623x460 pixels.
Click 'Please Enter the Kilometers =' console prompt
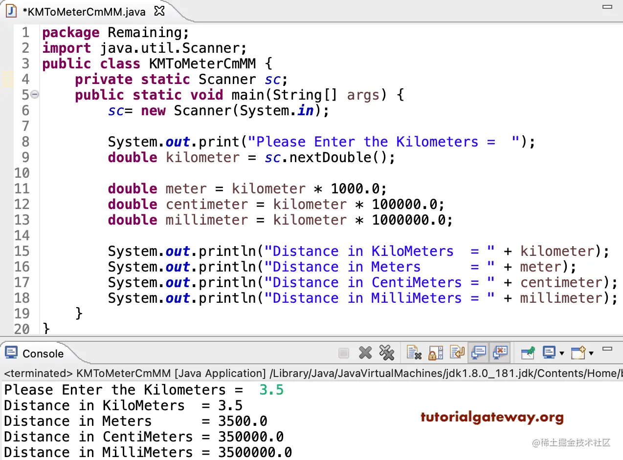(123, 390)
